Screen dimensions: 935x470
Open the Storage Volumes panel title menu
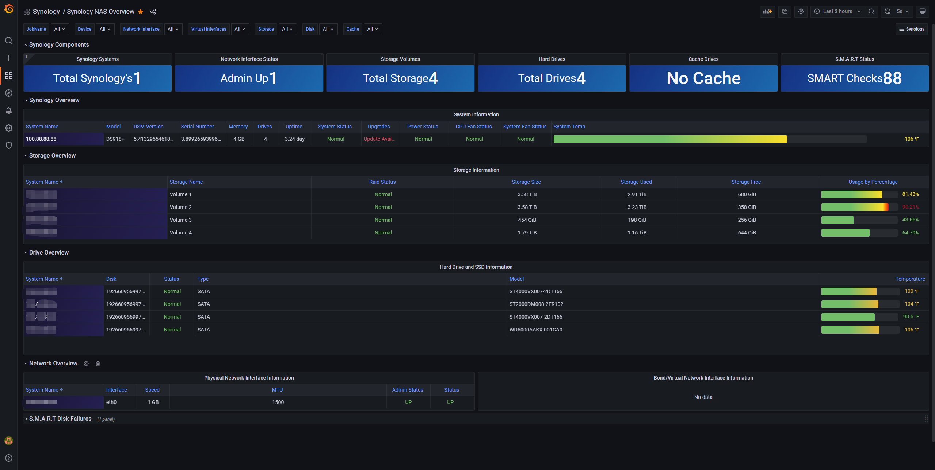coord(400,59)
